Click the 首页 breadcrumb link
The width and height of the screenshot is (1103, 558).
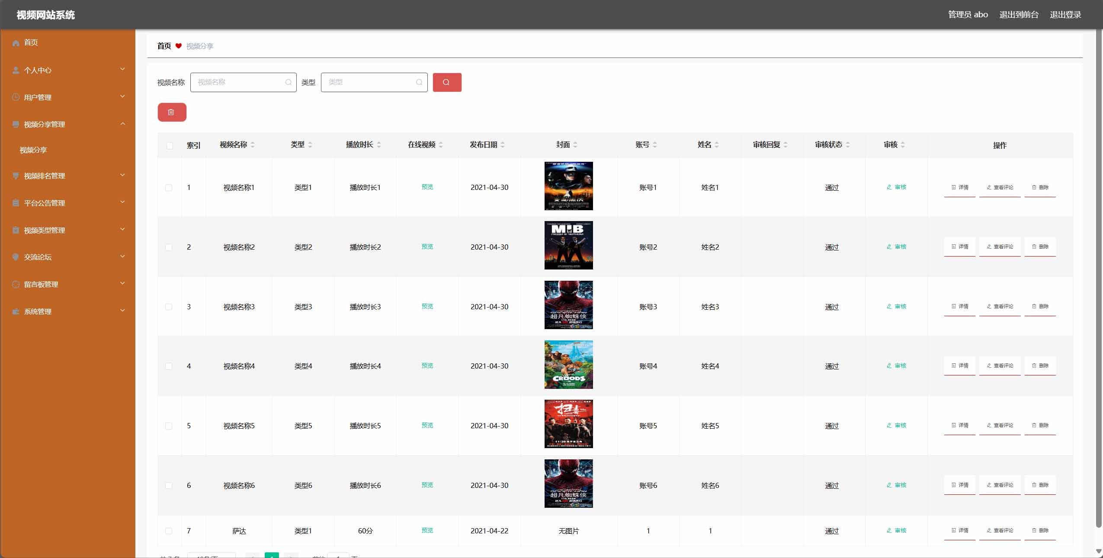pos(164,46)
